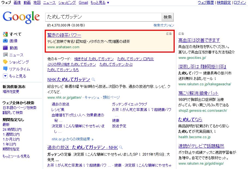Screen dimensions: 248x169
Task: Open sitelink 健康
Action: [x=116, y=120]
